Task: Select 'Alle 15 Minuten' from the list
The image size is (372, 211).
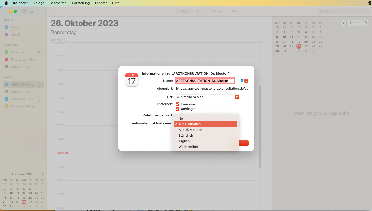Action: (x=190, y=130)
